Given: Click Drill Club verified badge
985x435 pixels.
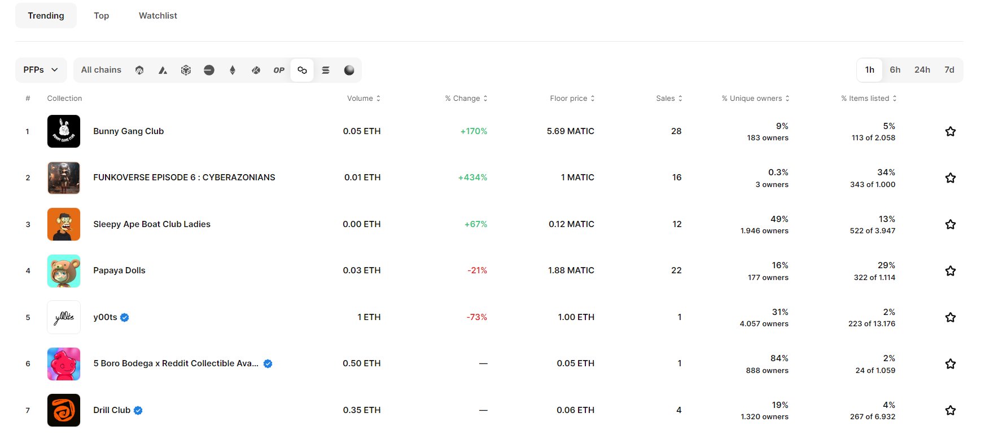Looking at the screenshot, I should 138,410.
